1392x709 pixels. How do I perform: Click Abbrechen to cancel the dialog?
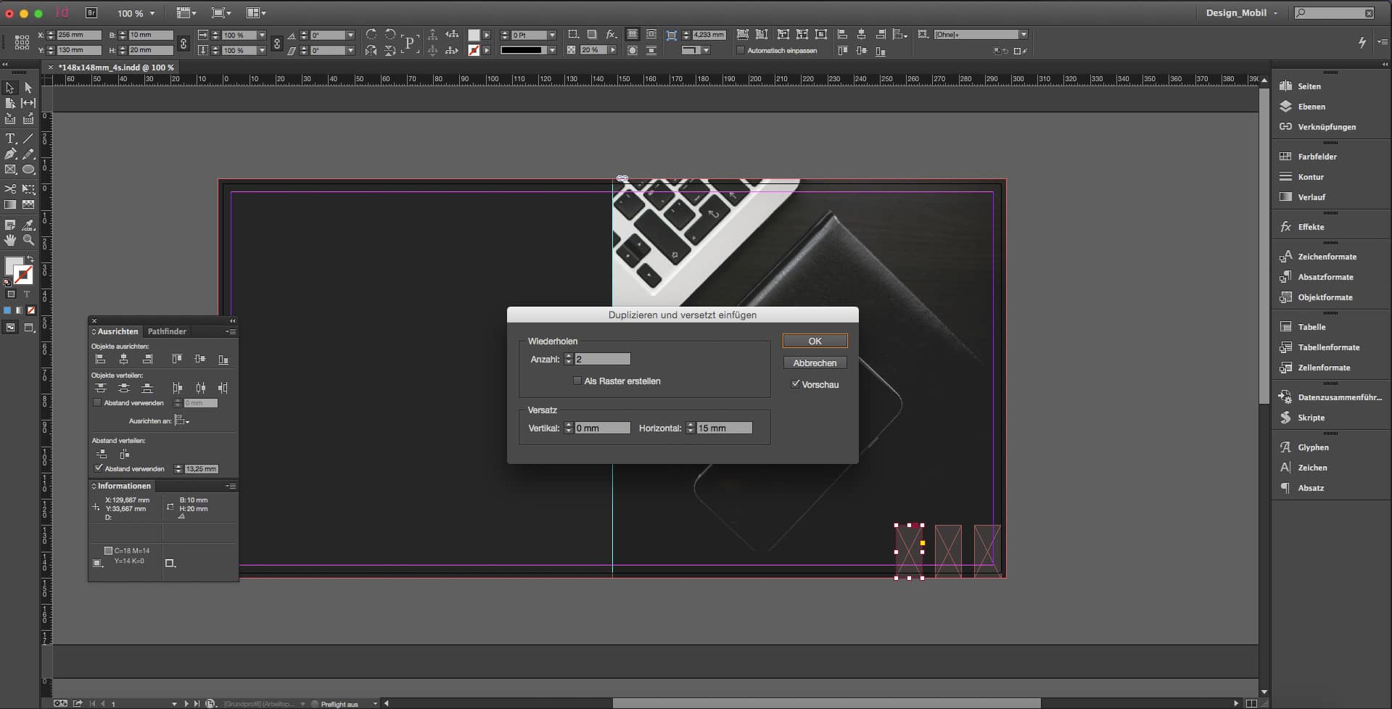pyautogui.click(x=815, y=362)
